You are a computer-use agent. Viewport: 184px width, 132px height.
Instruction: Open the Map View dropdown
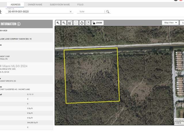[x=170, y=23]
